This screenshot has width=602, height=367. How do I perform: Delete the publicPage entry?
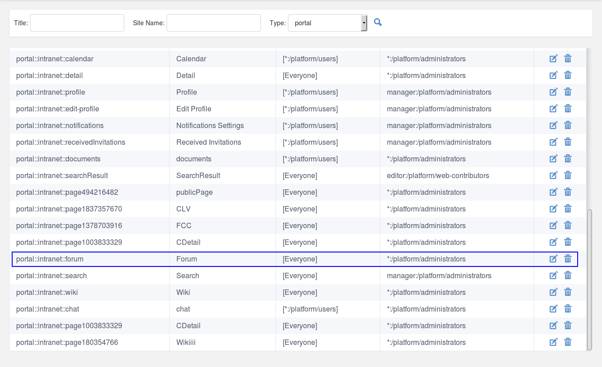click(x=568, y=192)
